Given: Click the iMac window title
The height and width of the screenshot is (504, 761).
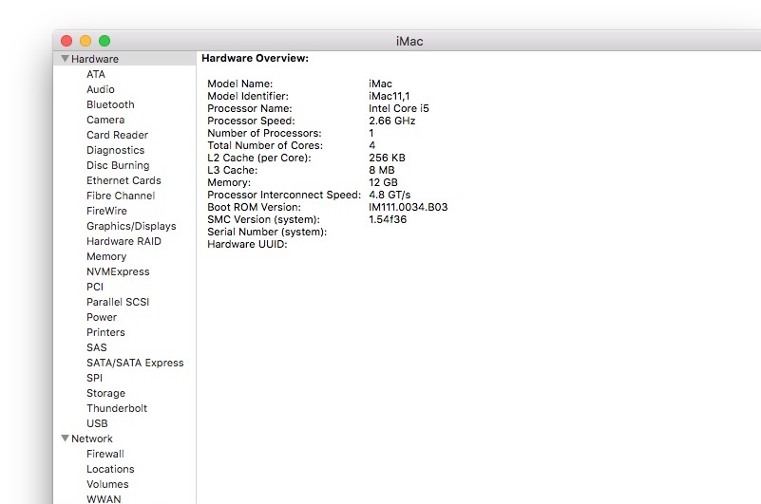Looking at the screenshot, I should 409,41.
